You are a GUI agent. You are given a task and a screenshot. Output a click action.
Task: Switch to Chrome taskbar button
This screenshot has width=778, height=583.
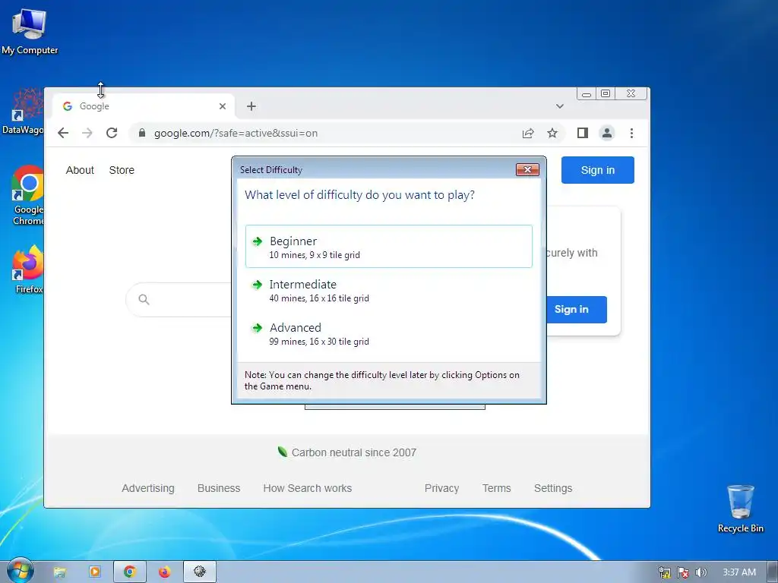pos(130,572)
